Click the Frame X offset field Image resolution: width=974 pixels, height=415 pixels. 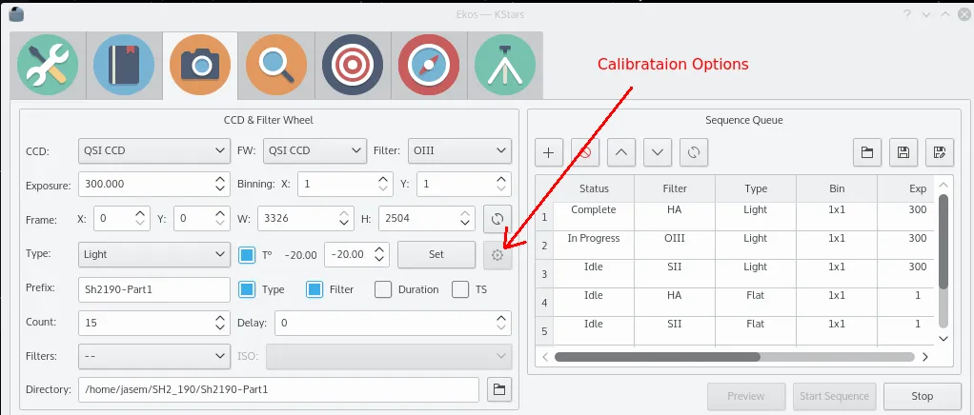[122, 218]
